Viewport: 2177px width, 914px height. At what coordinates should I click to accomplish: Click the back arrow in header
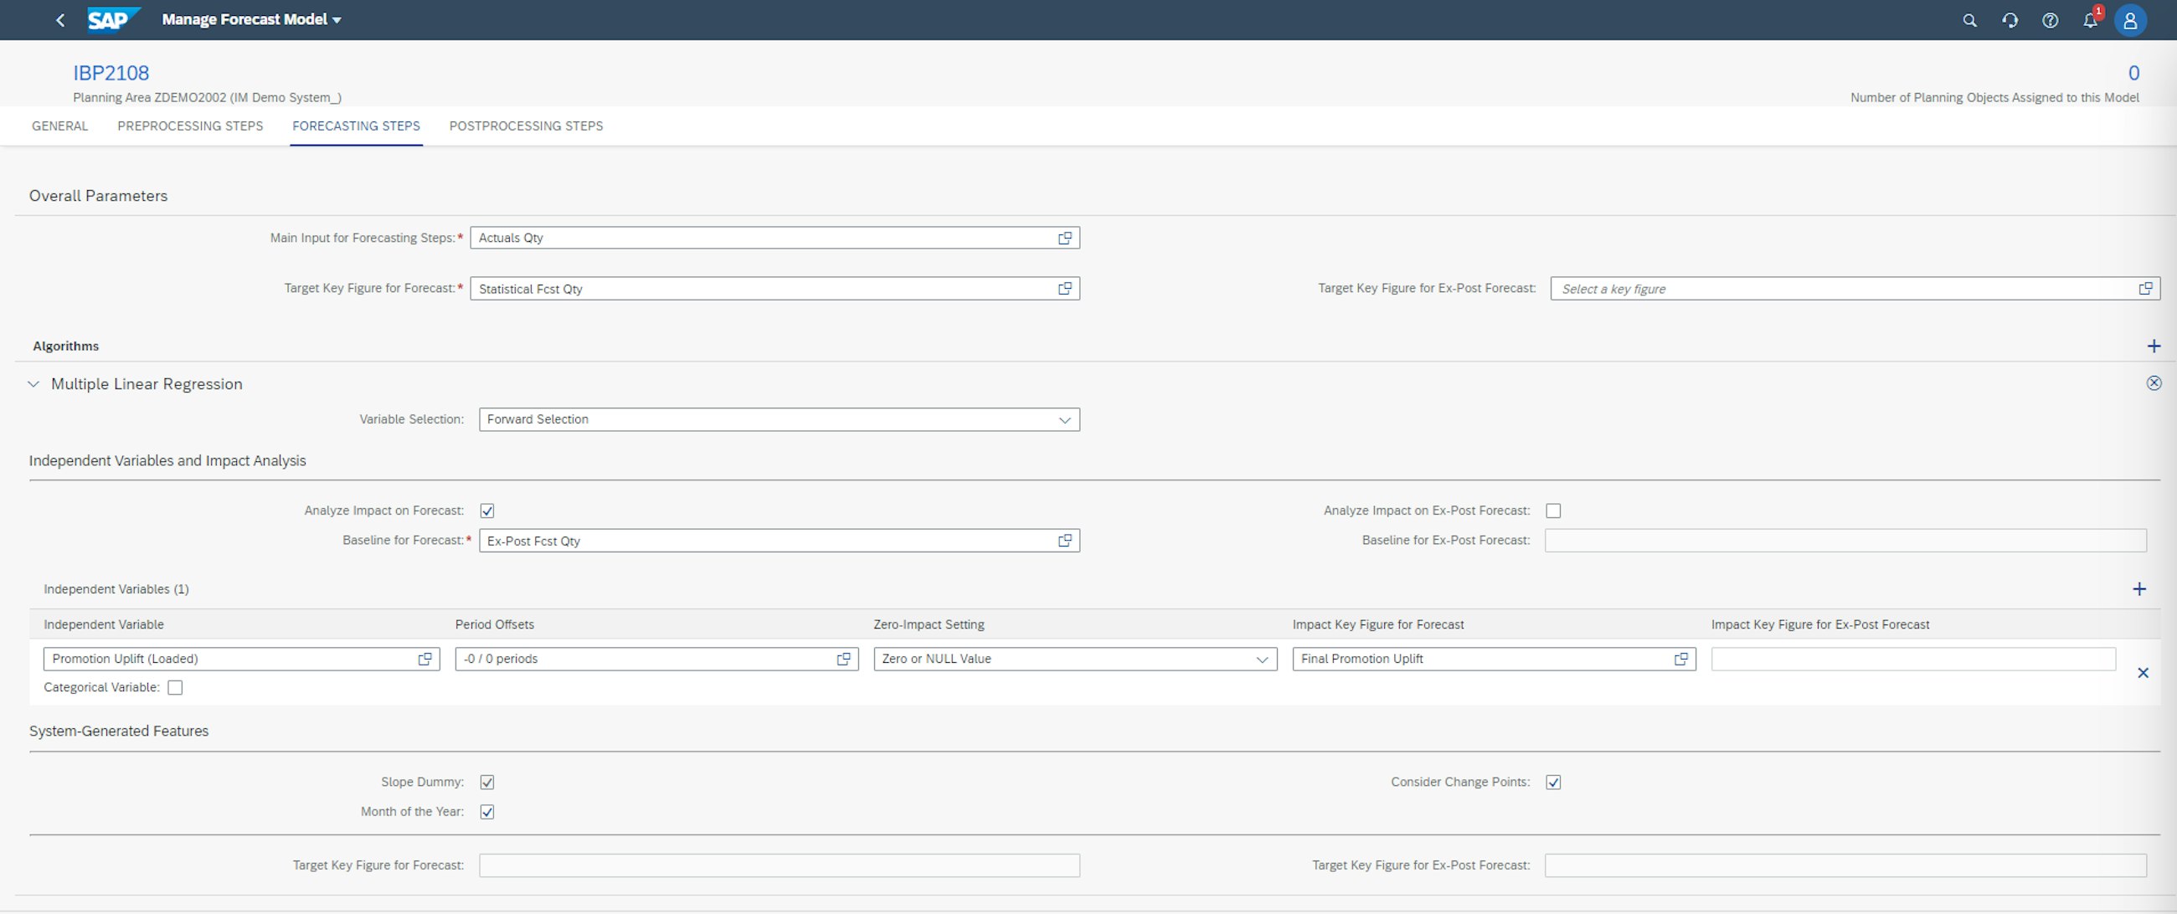[x=60, y=20]
